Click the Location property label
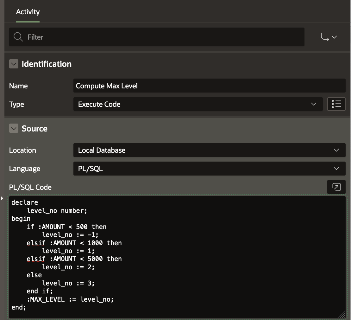The image size is (351, 320). pyautogui.click(x=22, y=150)
